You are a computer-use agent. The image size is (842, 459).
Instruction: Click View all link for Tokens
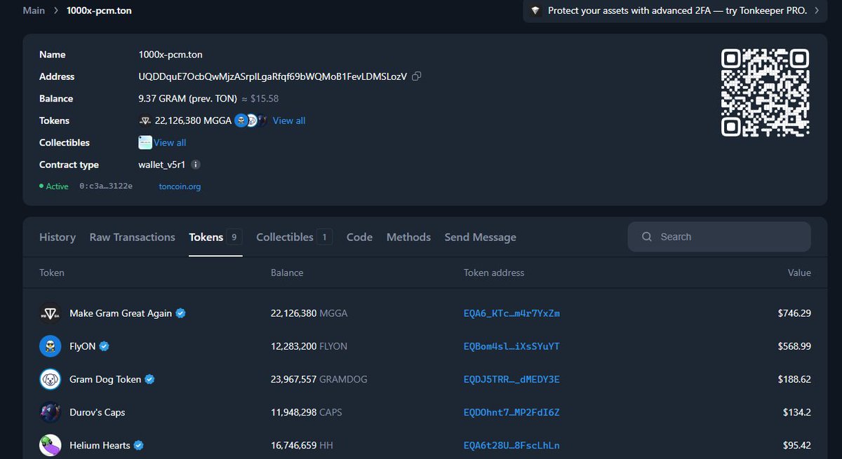coord(289,121)
